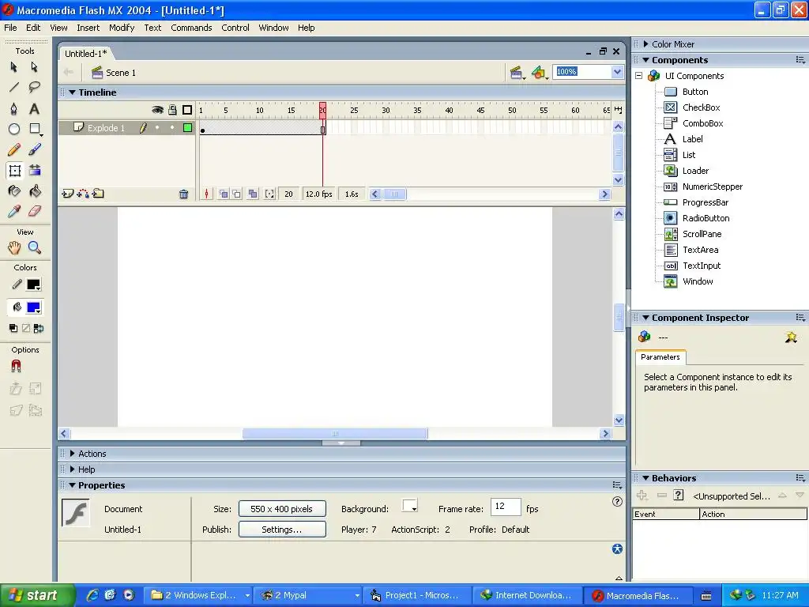This screenshot has width=809, height=607.
Task: Select the Pencil tool
Action: pyautogui.click(x=14, y=149)
